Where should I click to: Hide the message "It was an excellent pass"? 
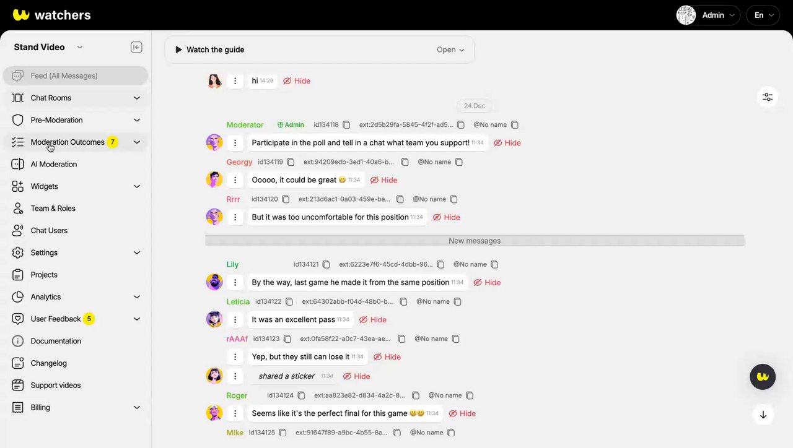pyautogui.click(x=372, y=320)
